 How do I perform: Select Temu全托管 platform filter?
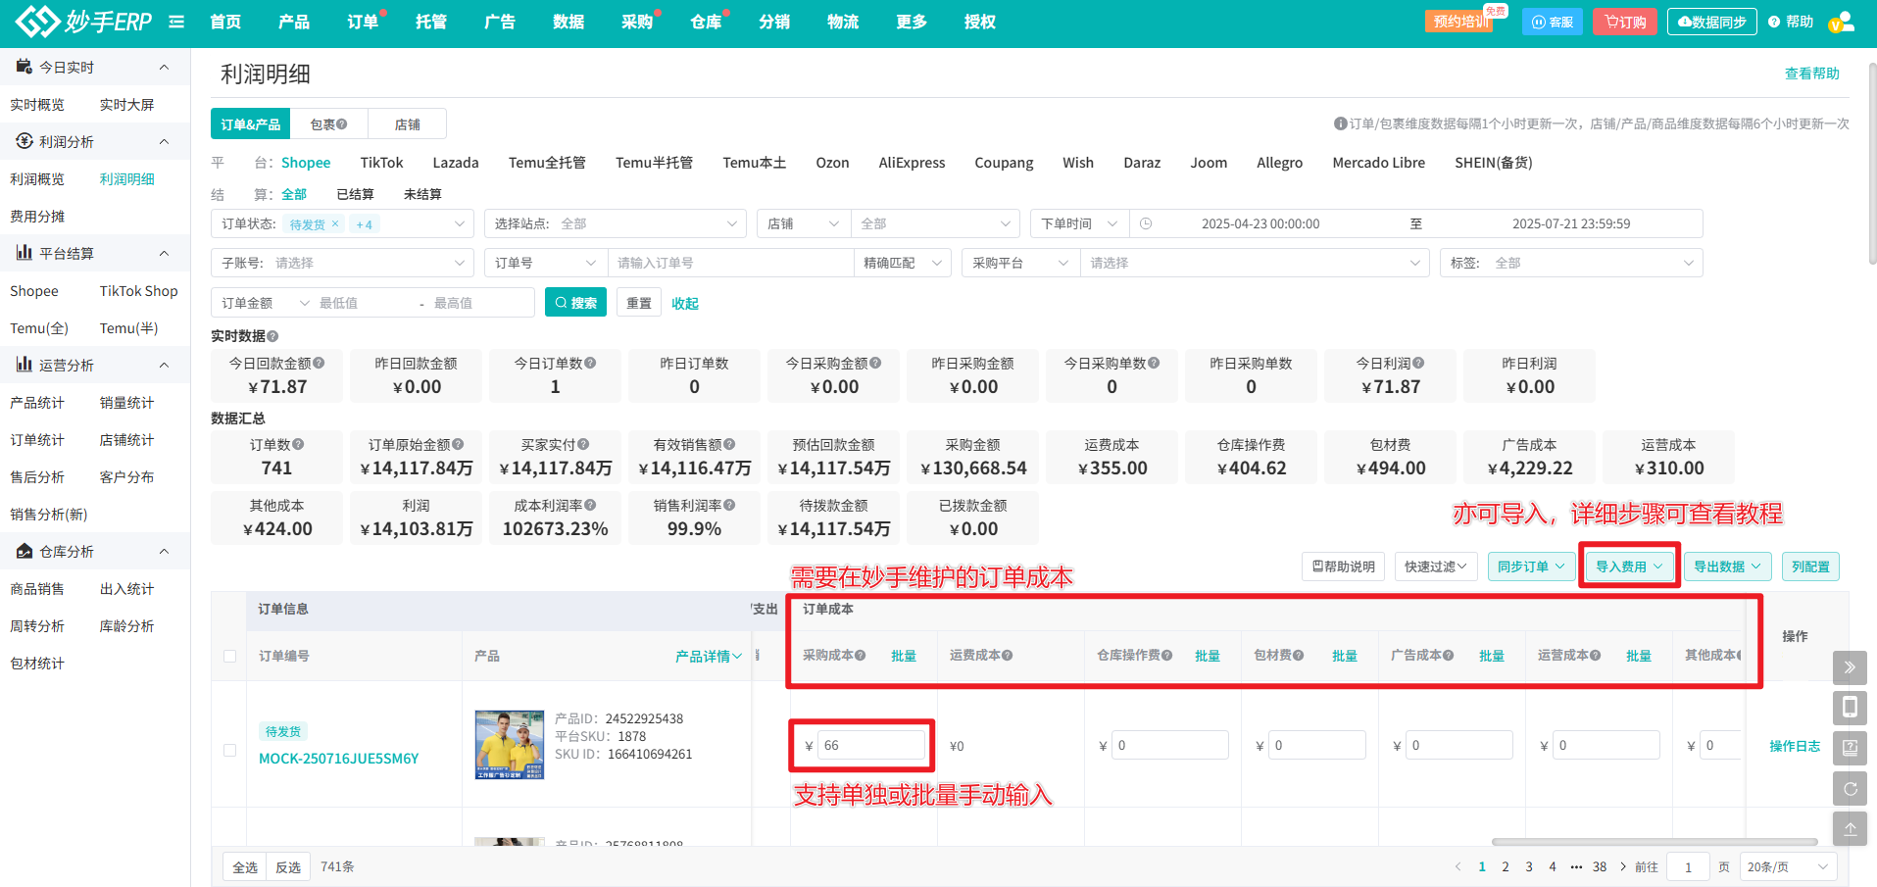(547, 163)
